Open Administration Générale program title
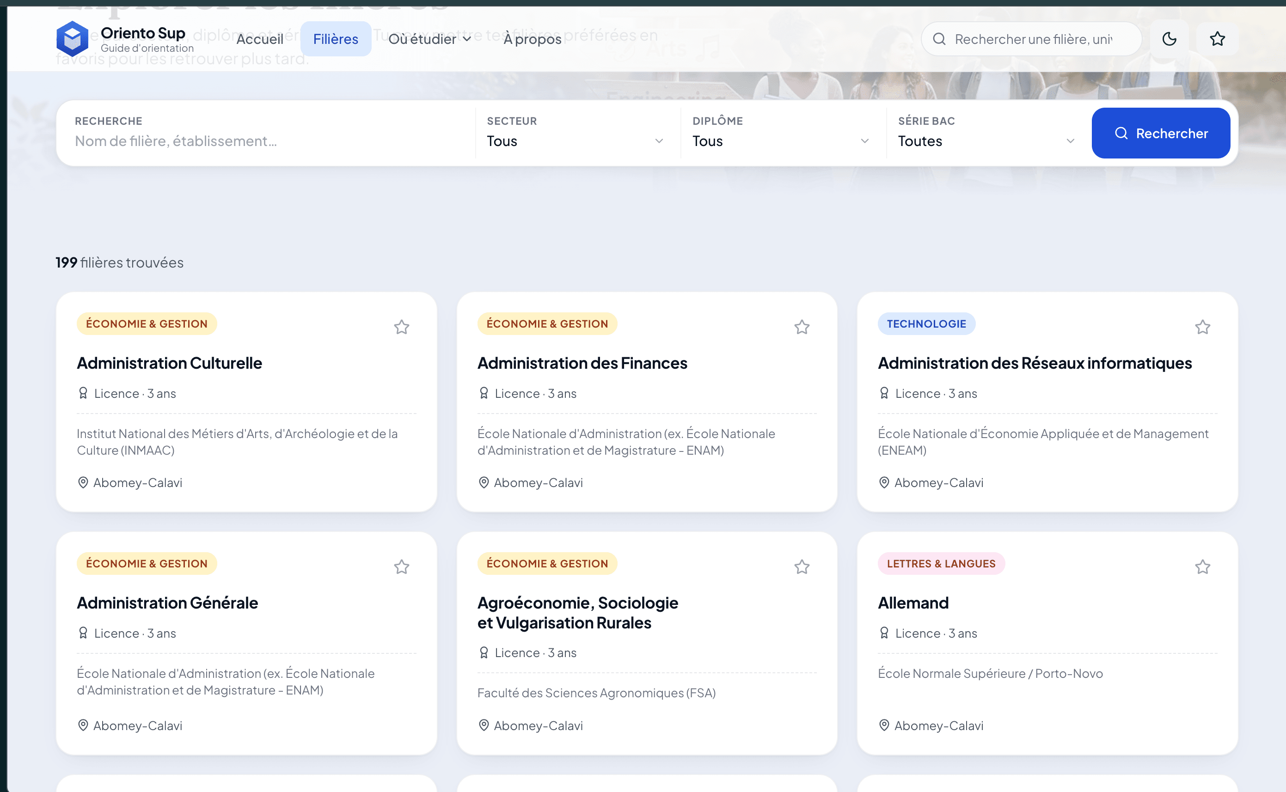 point(167,603)
